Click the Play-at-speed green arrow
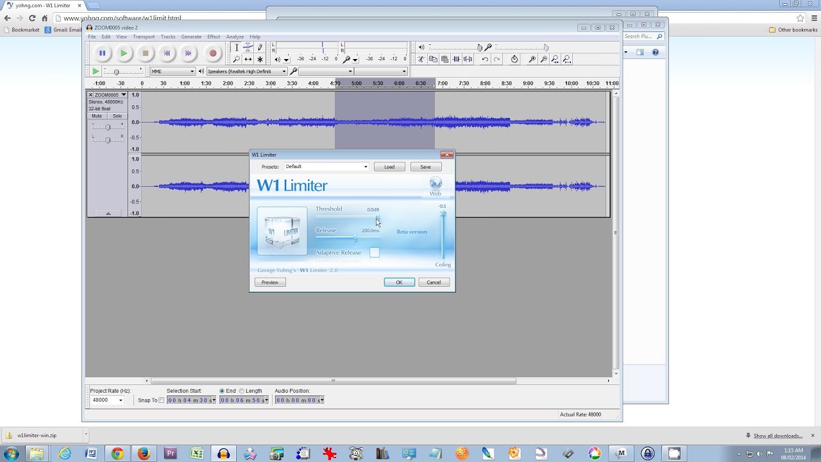This screenshot has width=821, height=462. [x=96, y=71]
